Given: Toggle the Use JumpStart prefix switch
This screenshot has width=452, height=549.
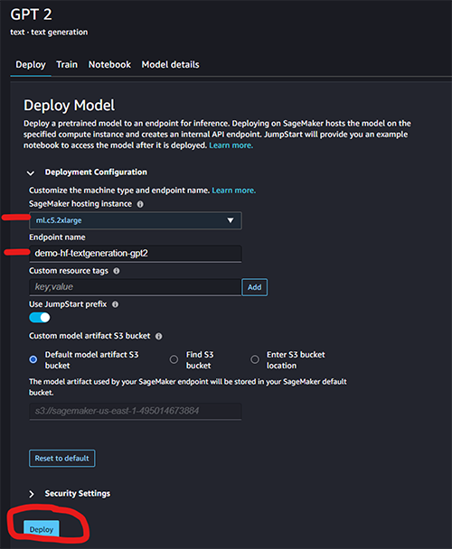Looking at the screenshot, I should click(40, 318).
